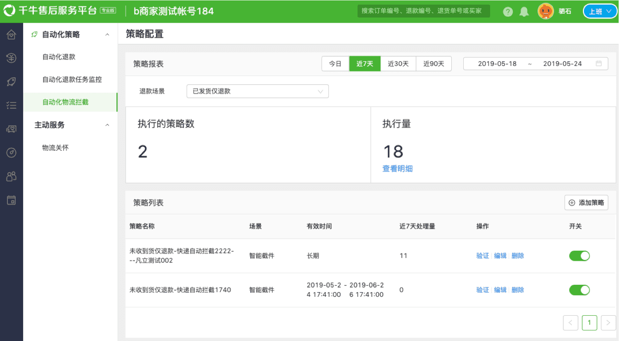This screenshot has width=619, height=341.
Task: Open 物流关怀 in the side menu
Action: point(55,148)
